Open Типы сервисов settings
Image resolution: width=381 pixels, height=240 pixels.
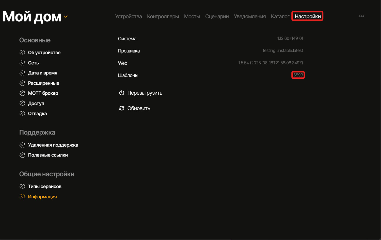point(44,186)
